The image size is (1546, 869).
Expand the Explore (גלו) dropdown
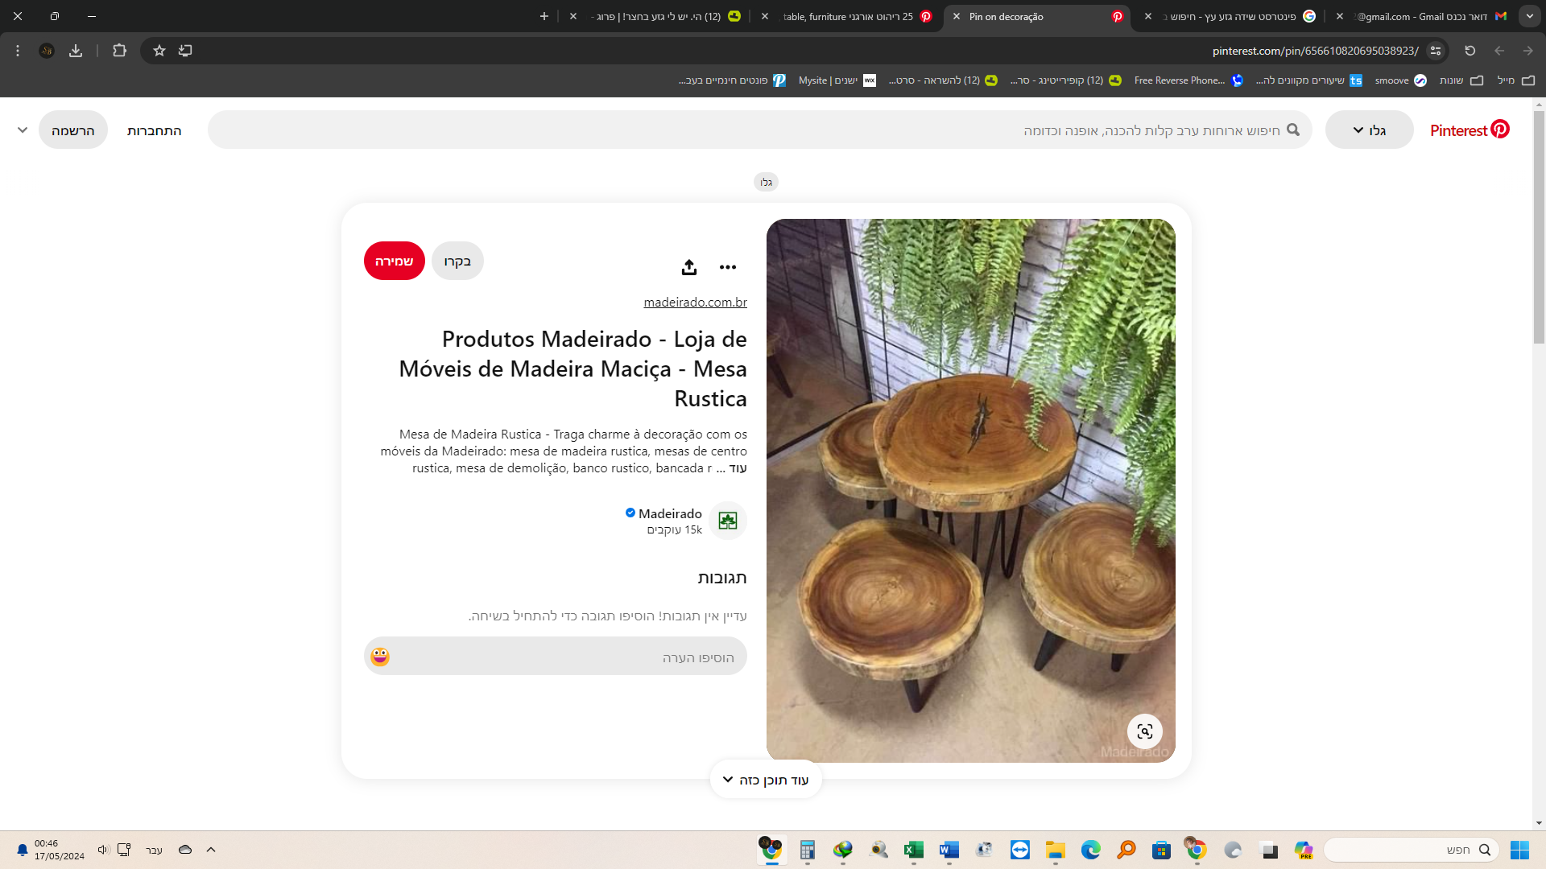pyautogui.click(x=1369, y=130)
